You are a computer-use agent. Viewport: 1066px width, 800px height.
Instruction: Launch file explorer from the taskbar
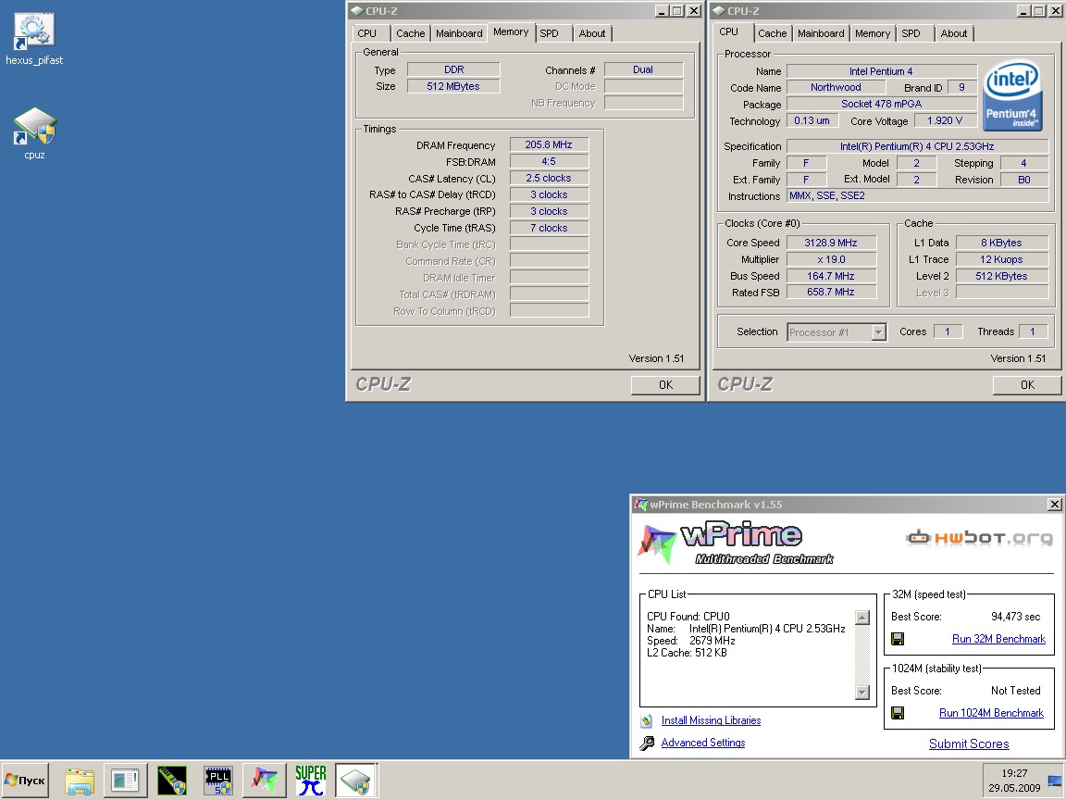80,781
